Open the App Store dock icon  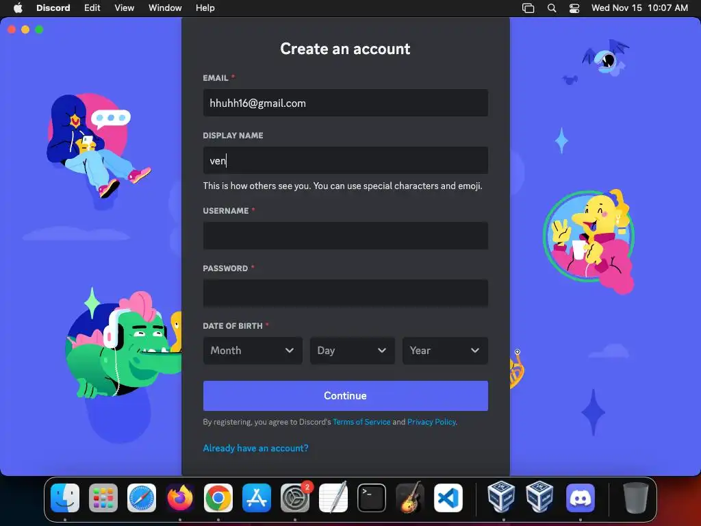[x=257, y=498]
